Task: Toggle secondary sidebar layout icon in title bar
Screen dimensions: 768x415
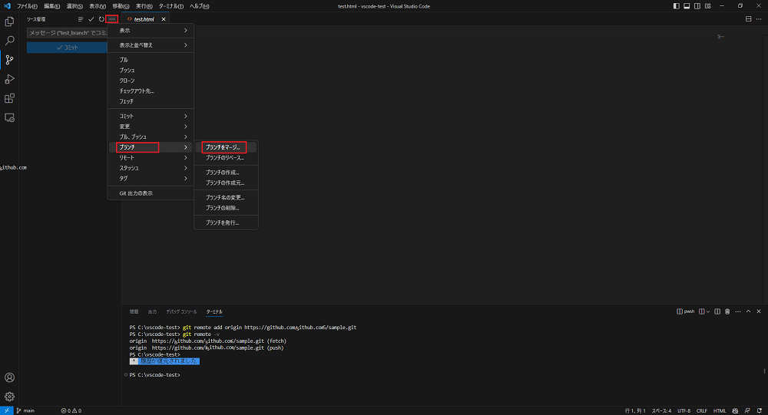Action: pos(696,6)
